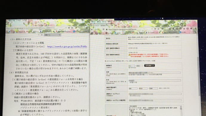206x116 pixels.
Task: Open the Twitter bookmark in the left window
Action: click(x=12, y=32)
